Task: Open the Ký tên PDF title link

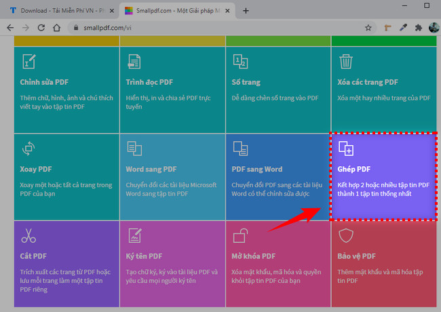Action: click(x=144, y=256)
